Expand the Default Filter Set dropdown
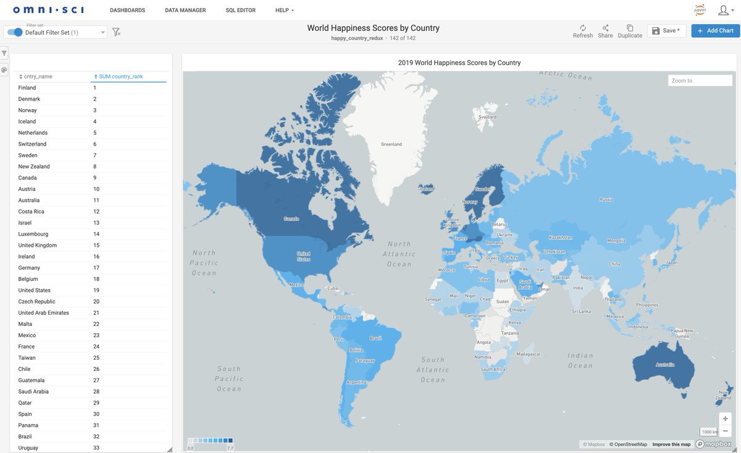Screen dimensions: 741x453 (x=103, y=32)
